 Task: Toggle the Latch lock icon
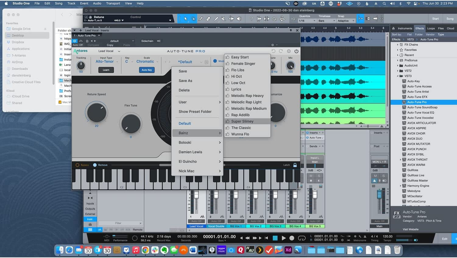tap(295, 165)
